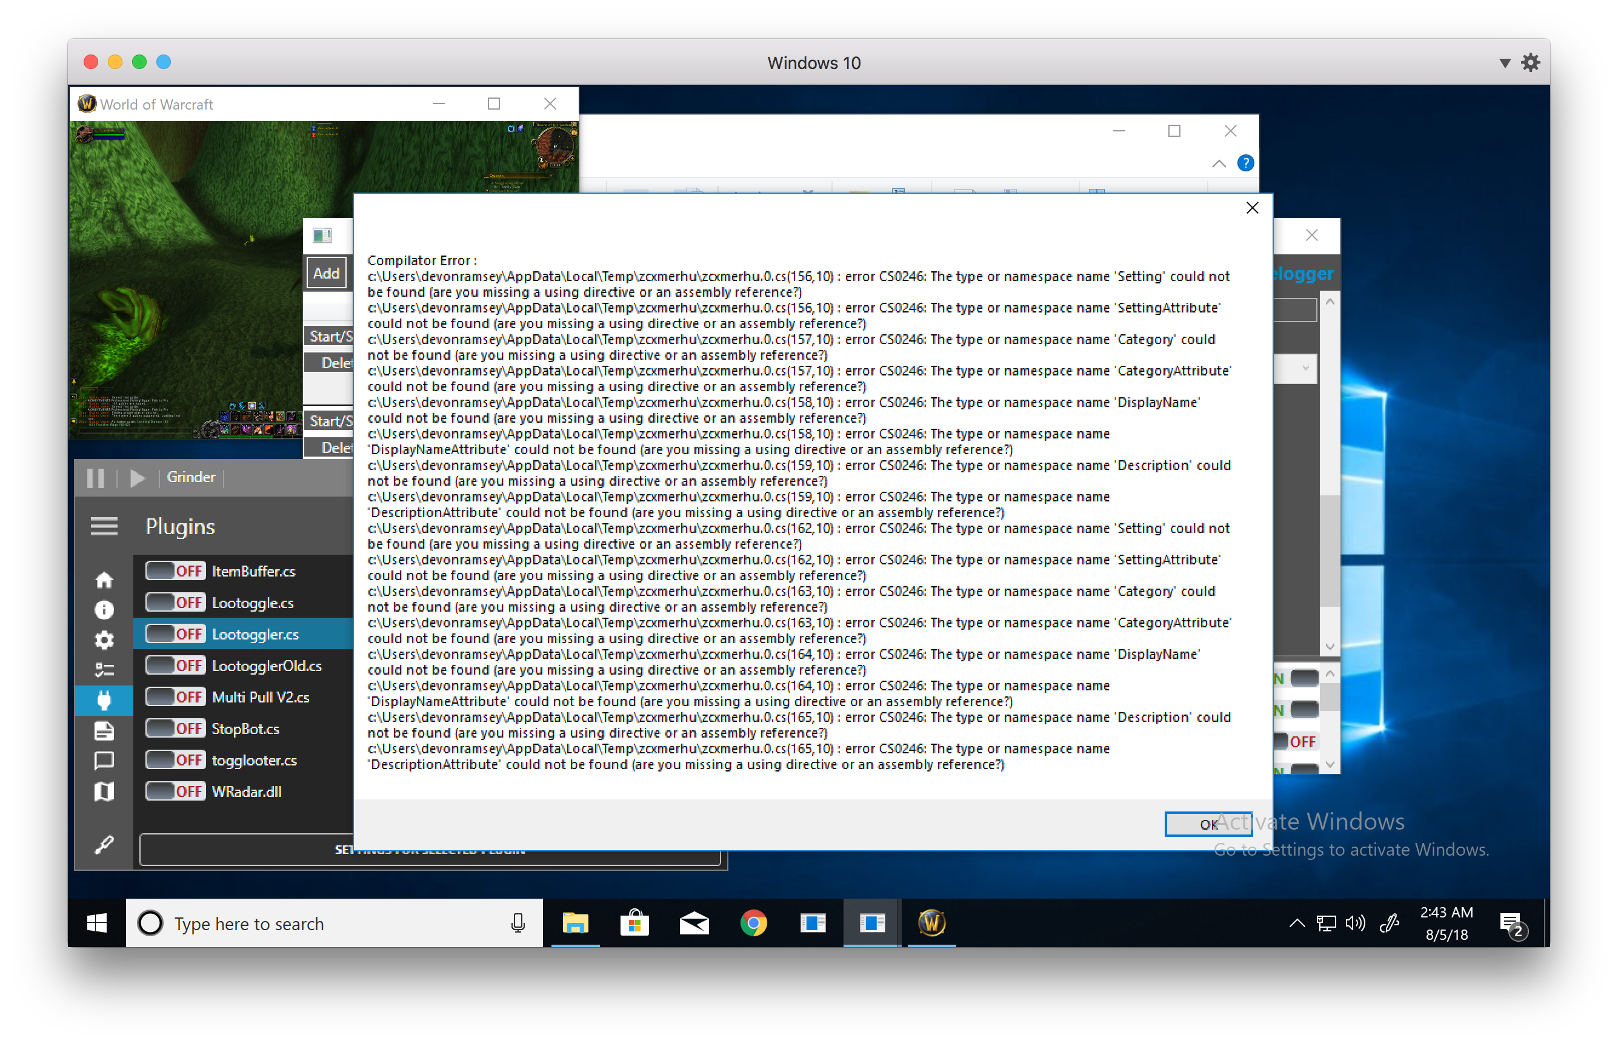This screenshot has height=1044, width=1618.
Task: Click scroll-up arrow in right panel
Action: [x=1330, y=302]
